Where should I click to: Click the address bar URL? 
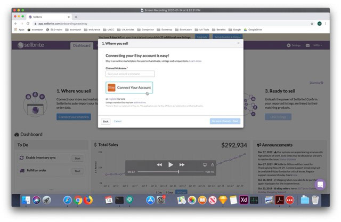pos(63,23)
